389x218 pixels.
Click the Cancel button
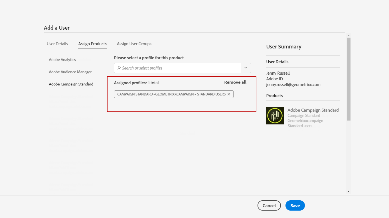click(x=269, y=205)
